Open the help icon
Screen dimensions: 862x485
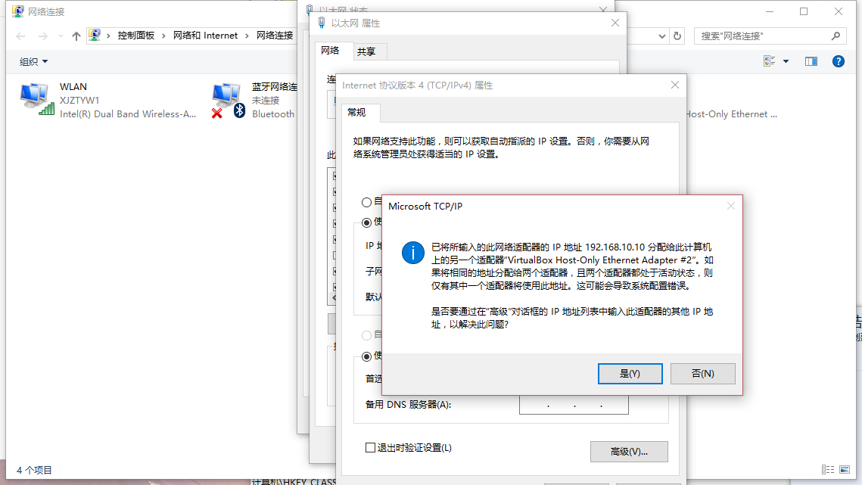838,61
